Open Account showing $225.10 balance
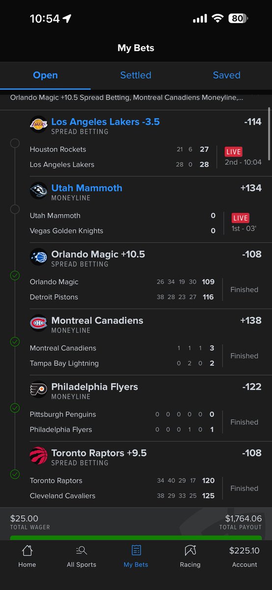 tap(245, 557)
